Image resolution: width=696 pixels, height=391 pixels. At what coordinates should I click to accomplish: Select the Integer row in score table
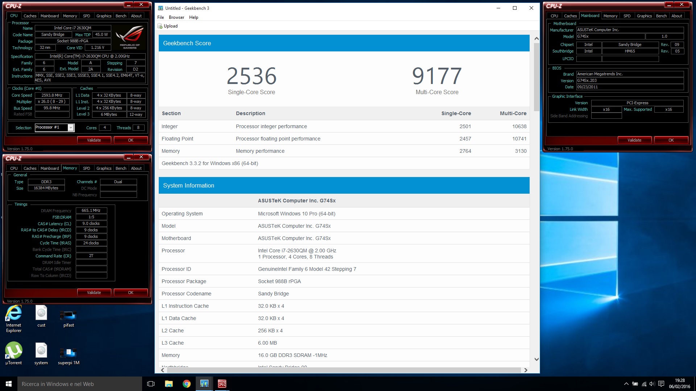344,126
